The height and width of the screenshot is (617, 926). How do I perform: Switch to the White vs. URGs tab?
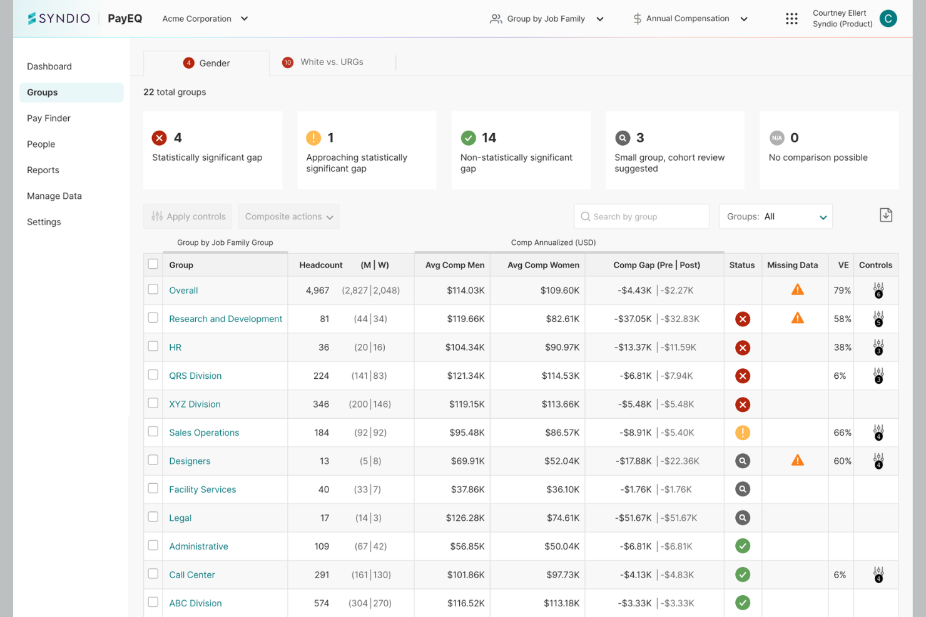[x=323, y=62]
